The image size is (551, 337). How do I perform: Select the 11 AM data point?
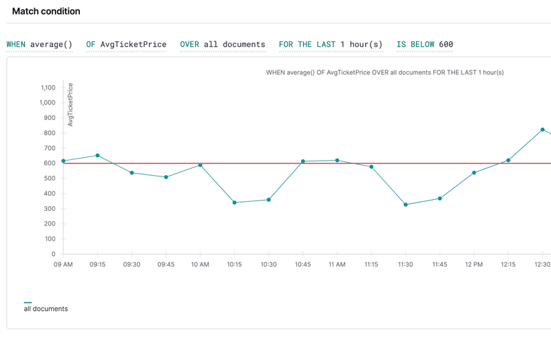(337, 160)
